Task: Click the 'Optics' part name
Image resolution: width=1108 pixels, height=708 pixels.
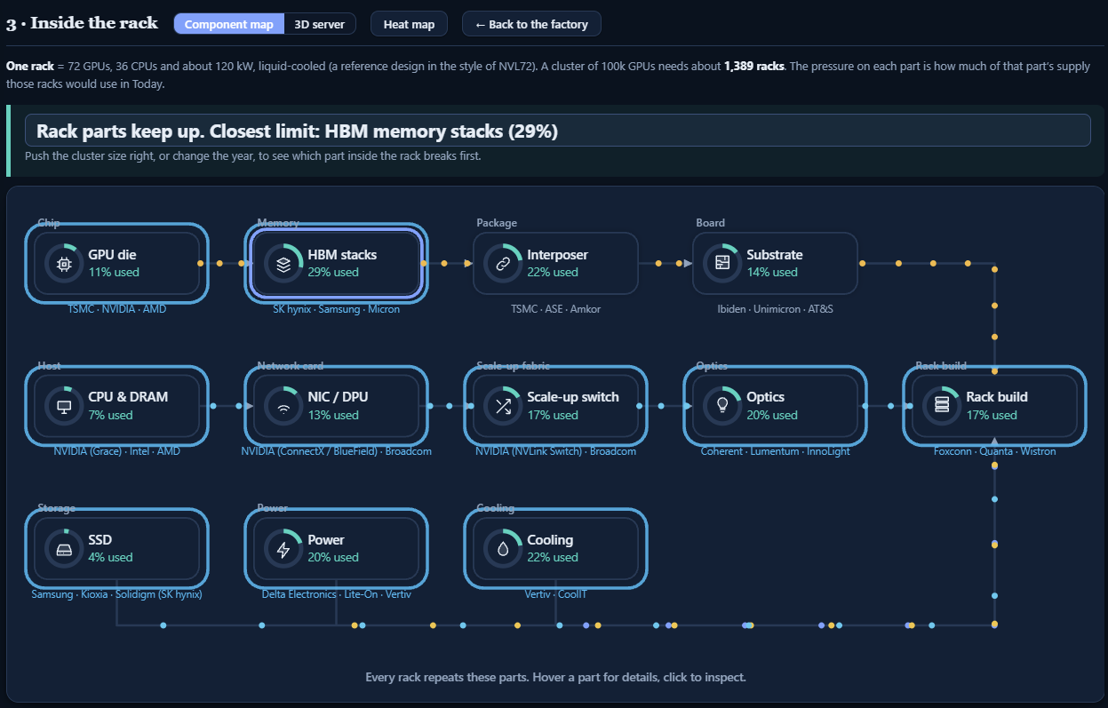Action: [x=766, y=397]
